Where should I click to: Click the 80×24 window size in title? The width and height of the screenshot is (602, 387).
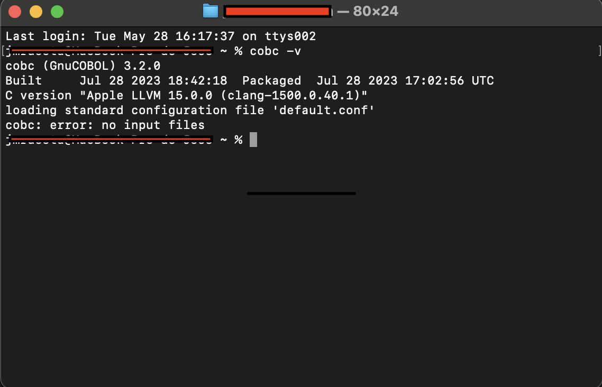click(x=375, y=11)
